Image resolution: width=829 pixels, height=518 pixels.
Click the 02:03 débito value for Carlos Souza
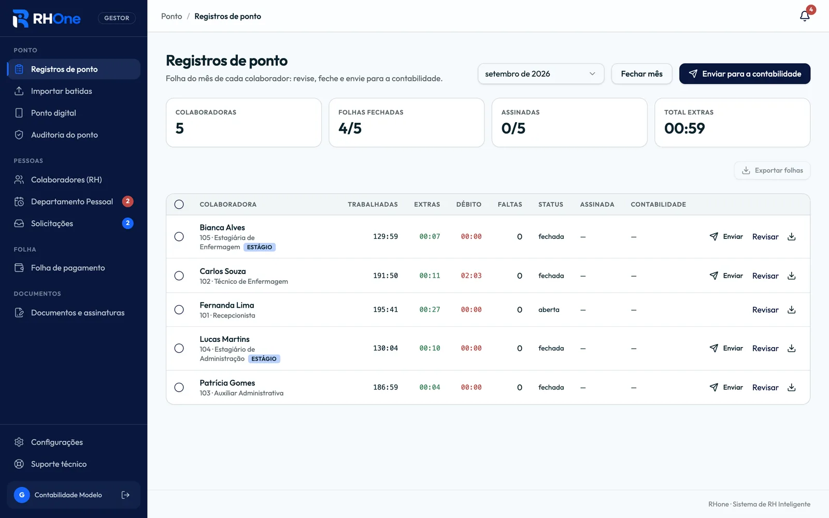coord(471,276)
